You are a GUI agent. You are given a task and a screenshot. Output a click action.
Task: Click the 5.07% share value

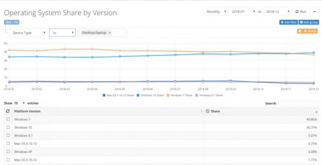coord(313,135)
